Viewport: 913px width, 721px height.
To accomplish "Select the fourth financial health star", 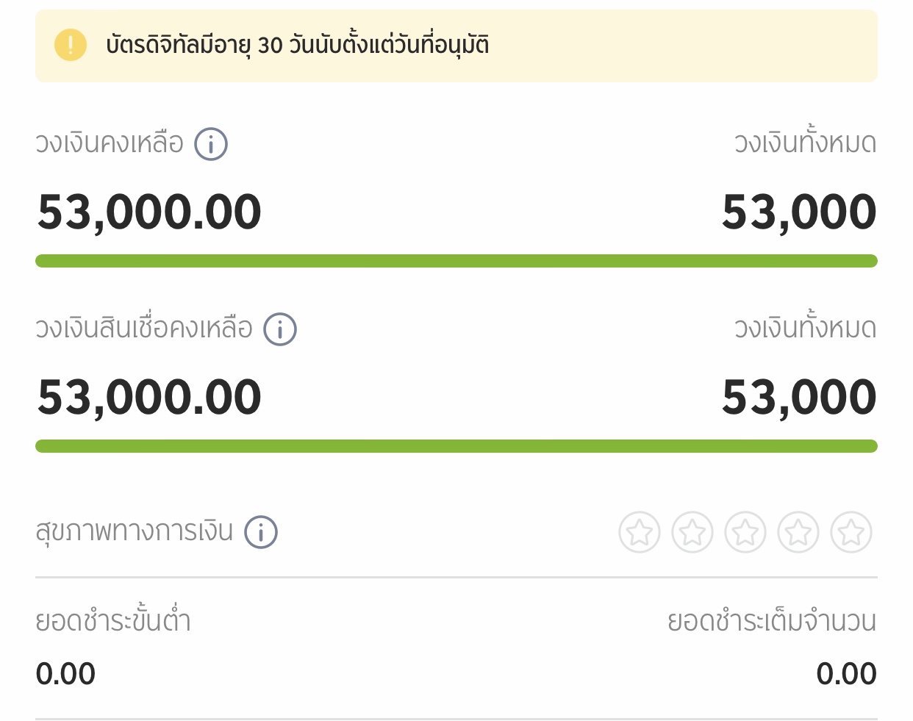I will [798, 532].
